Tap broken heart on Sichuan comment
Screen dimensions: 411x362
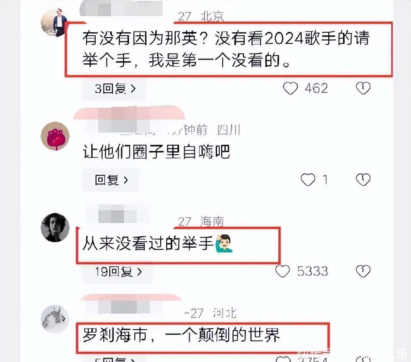coord(363,180)
